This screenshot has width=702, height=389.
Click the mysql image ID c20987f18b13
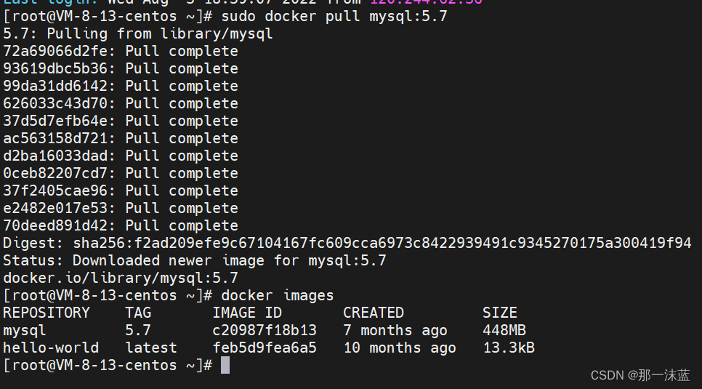tap(265, 330)
